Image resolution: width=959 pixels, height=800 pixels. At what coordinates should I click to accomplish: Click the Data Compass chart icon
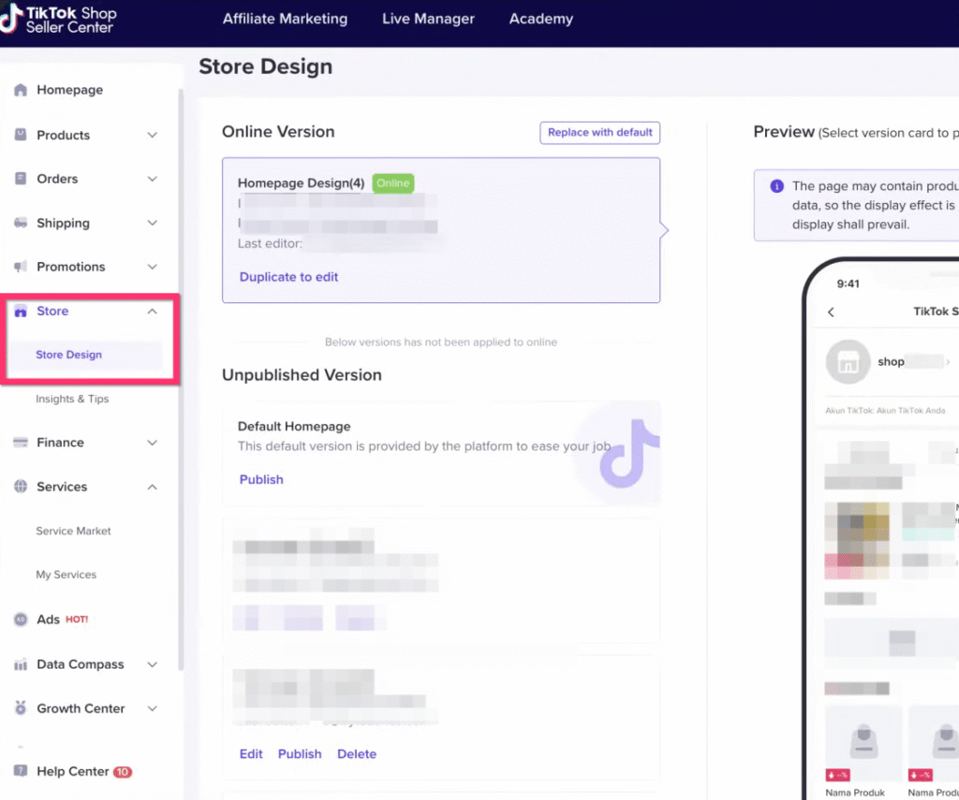pyautogui.click(x=21, y=664)
